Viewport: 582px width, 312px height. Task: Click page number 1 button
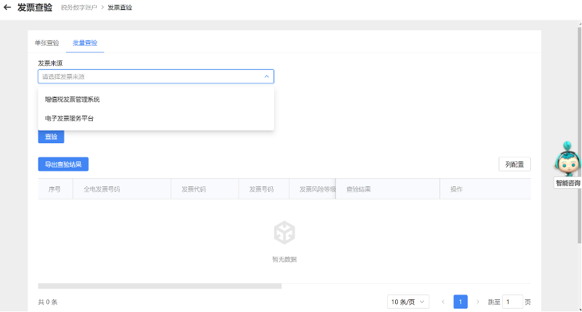pos(460,302)
